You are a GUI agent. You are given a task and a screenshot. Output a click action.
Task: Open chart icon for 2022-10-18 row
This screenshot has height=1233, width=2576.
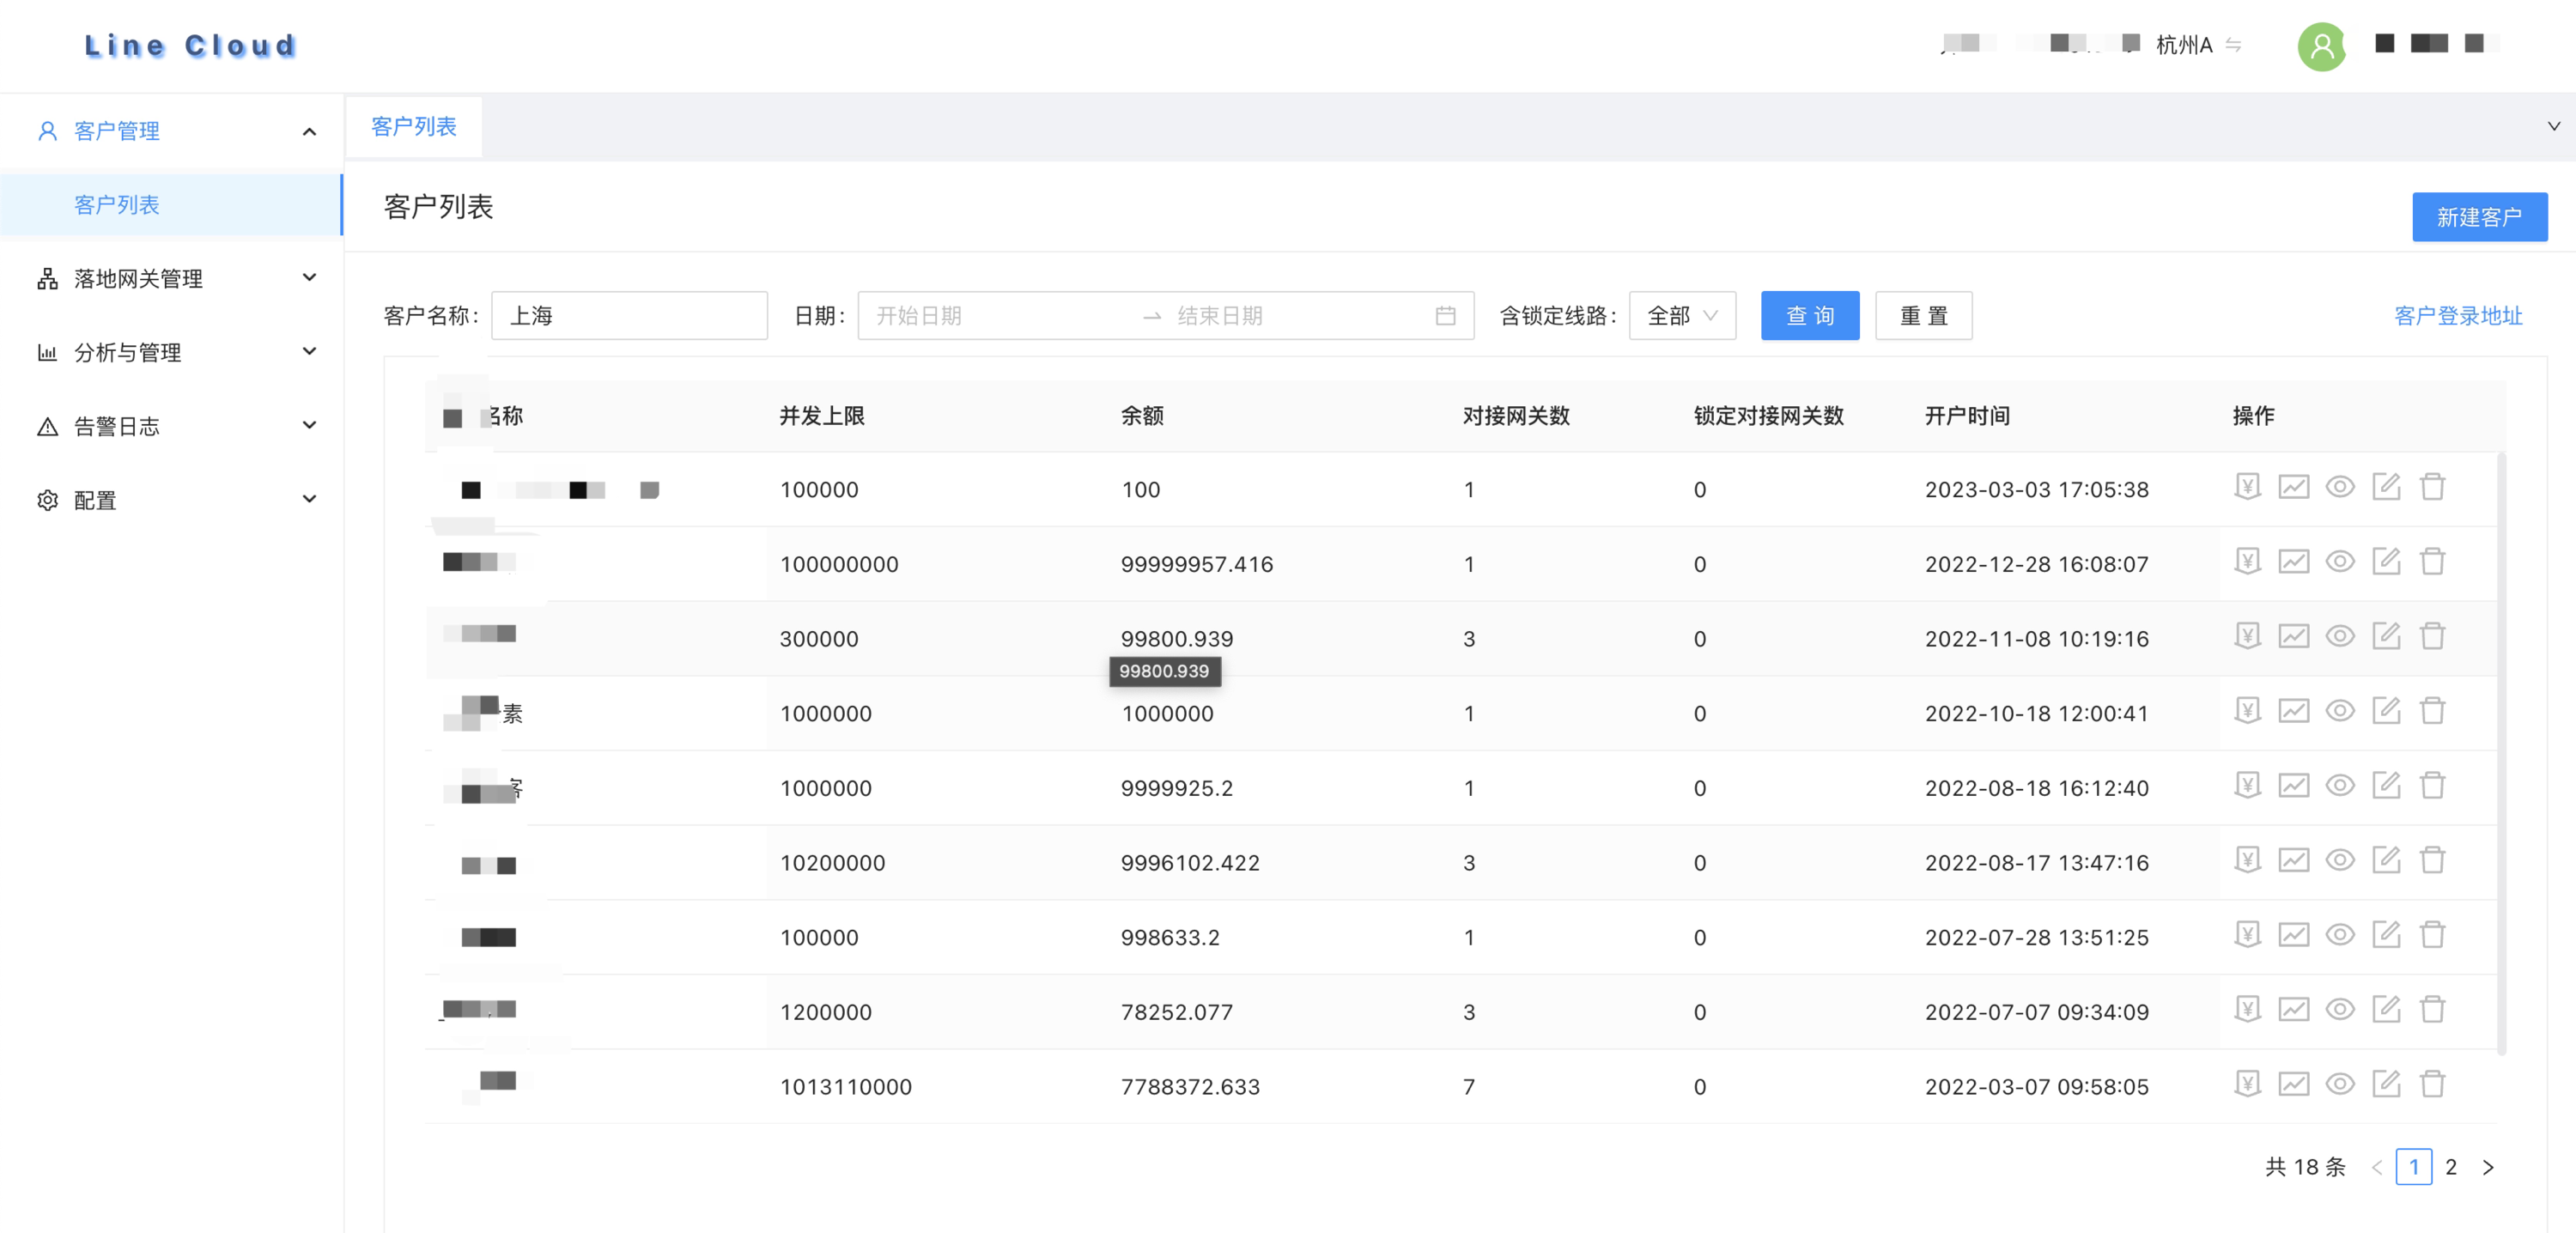tap(2293, 711)
